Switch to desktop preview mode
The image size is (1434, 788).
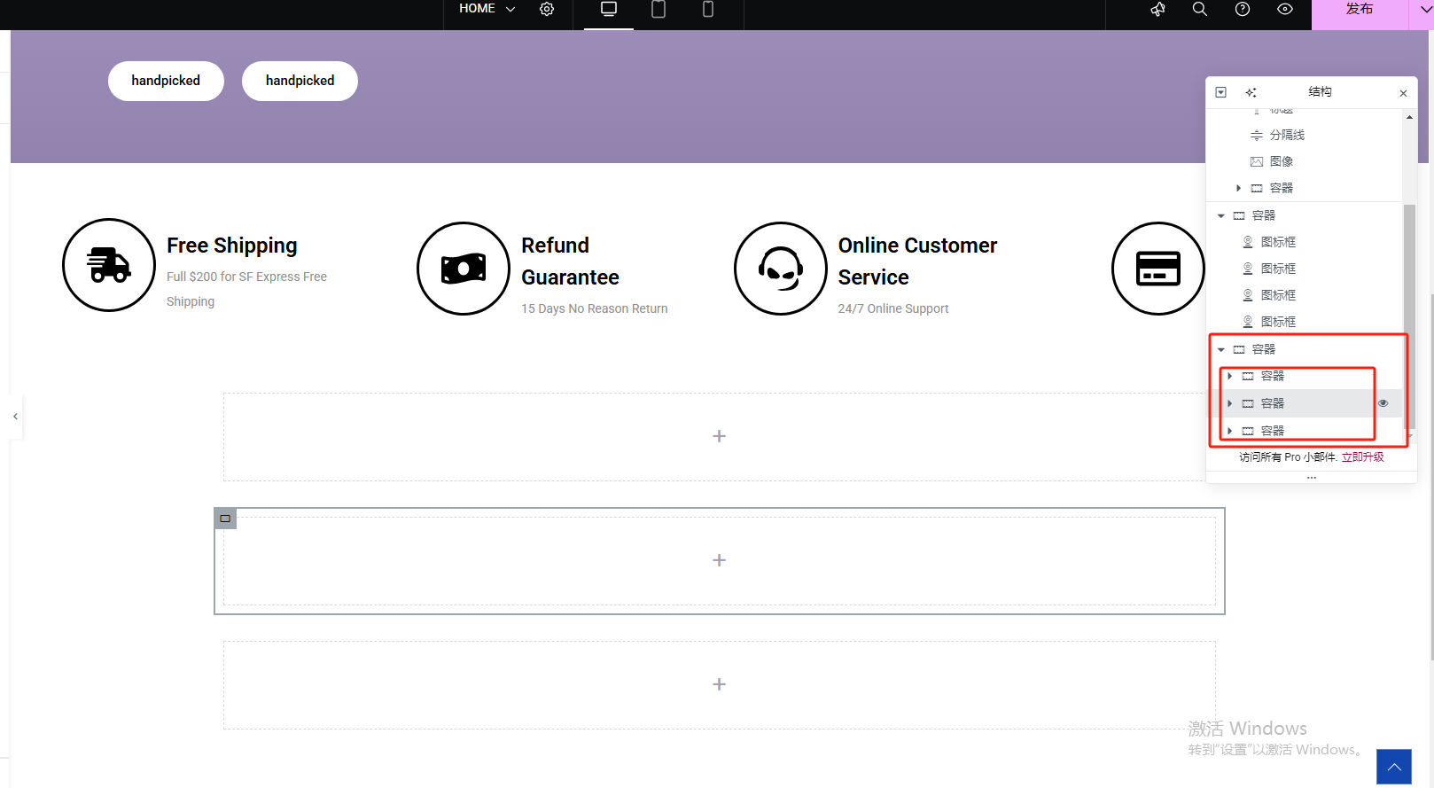pyautogui.click(x=609, y=9)
